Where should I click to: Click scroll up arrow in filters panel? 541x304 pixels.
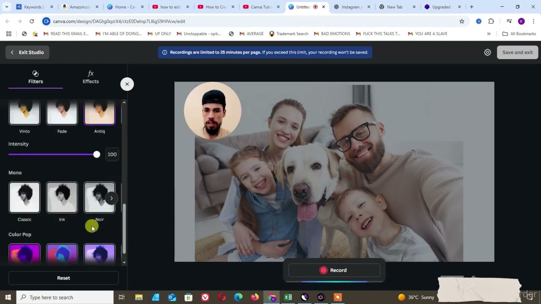point(124,102)
